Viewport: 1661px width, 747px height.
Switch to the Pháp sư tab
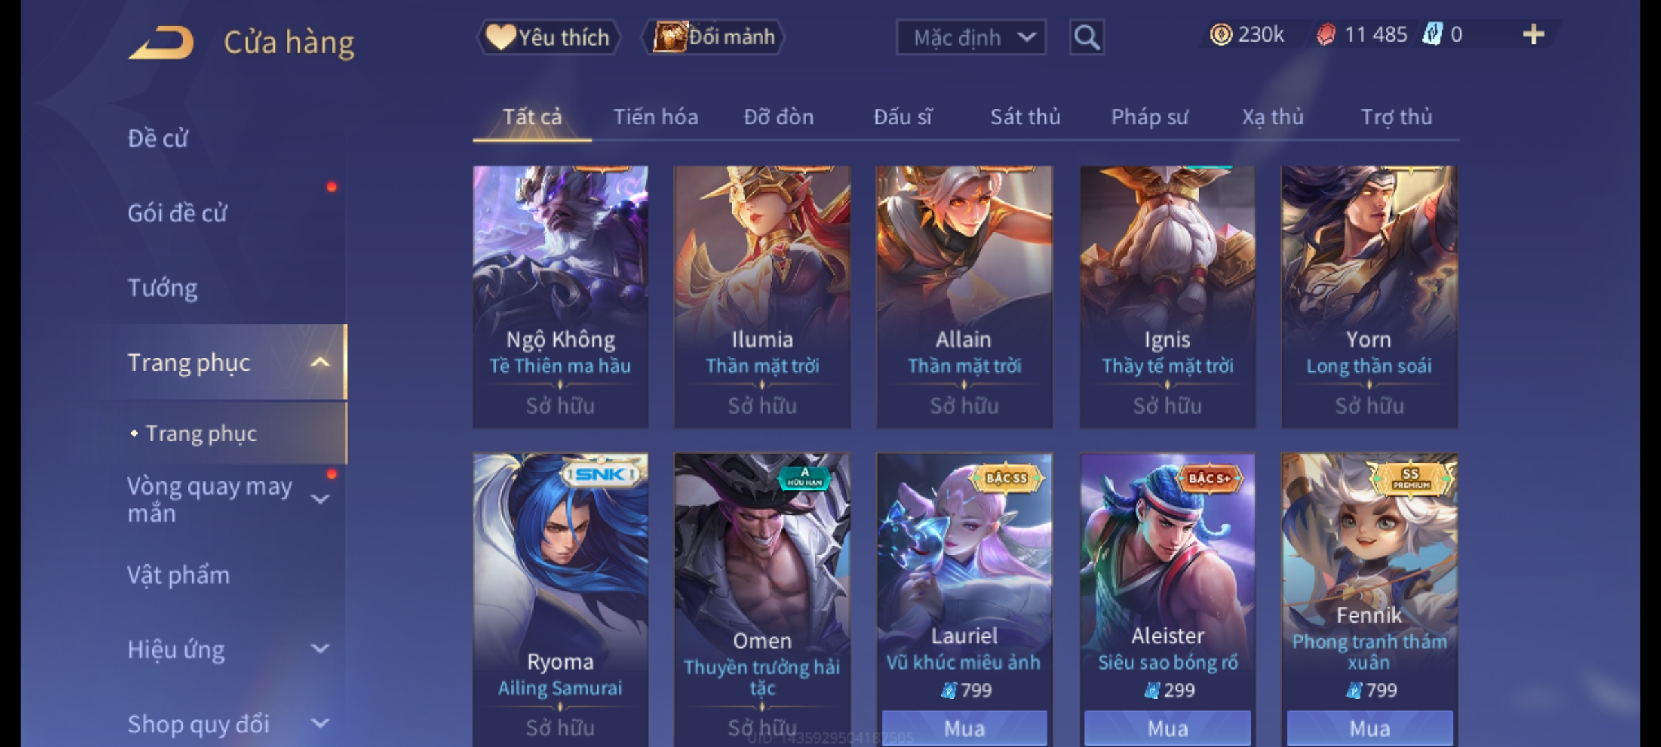tap(1150, 117)
